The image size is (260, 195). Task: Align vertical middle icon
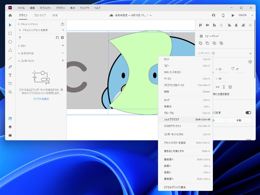(207, 25)
